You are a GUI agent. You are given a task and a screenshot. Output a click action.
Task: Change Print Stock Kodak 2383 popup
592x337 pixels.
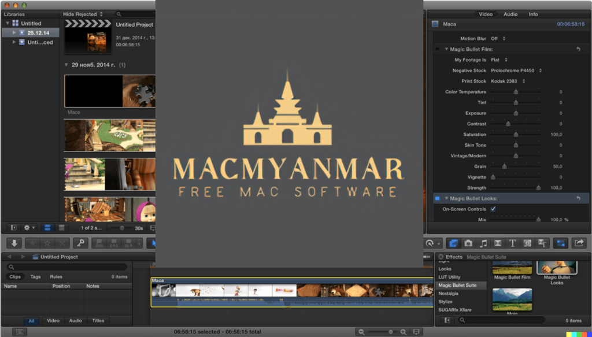pos(508,81)
